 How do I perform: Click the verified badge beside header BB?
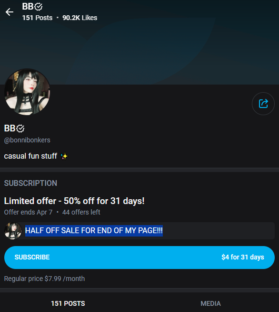(x=38, y=7)
